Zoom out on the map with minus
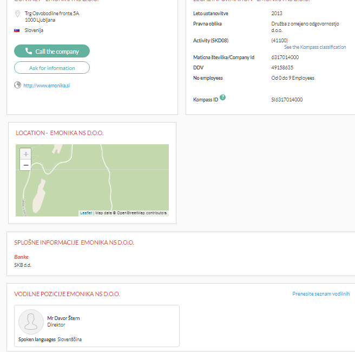This screenshot has height=352, width=355. click(x=25, y=165)
